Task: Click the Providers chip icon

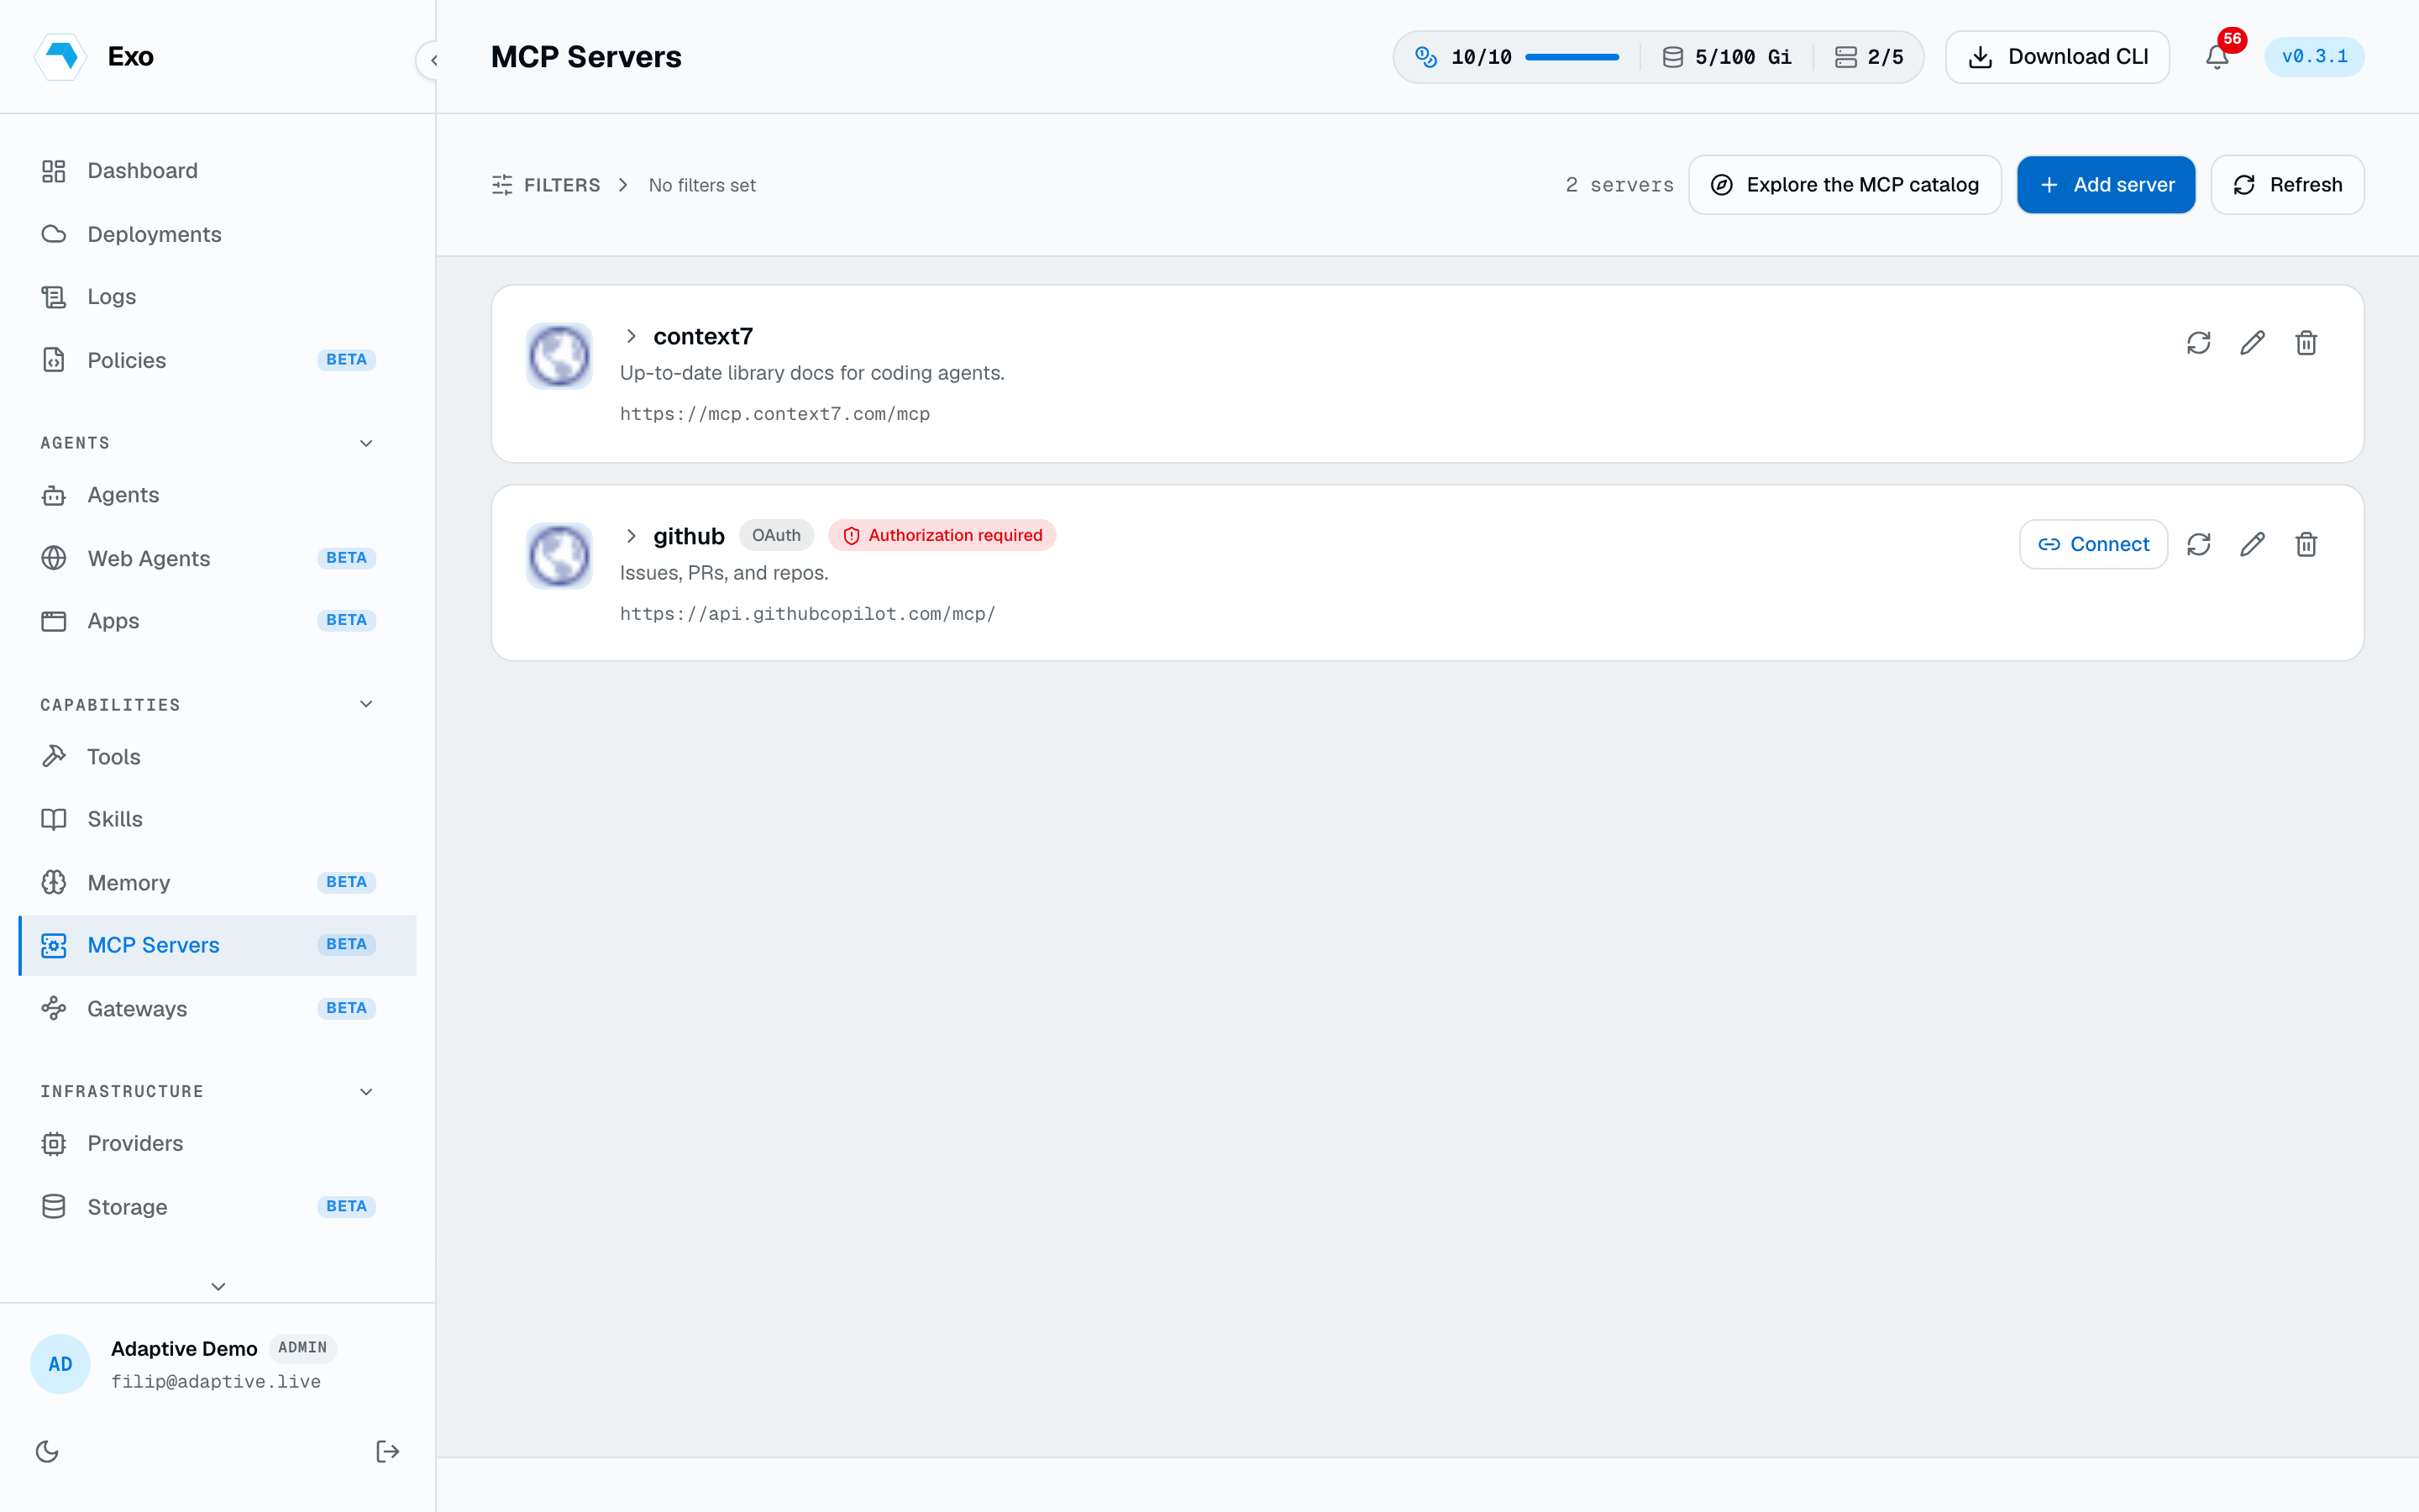Action: tap(54, 1143)
